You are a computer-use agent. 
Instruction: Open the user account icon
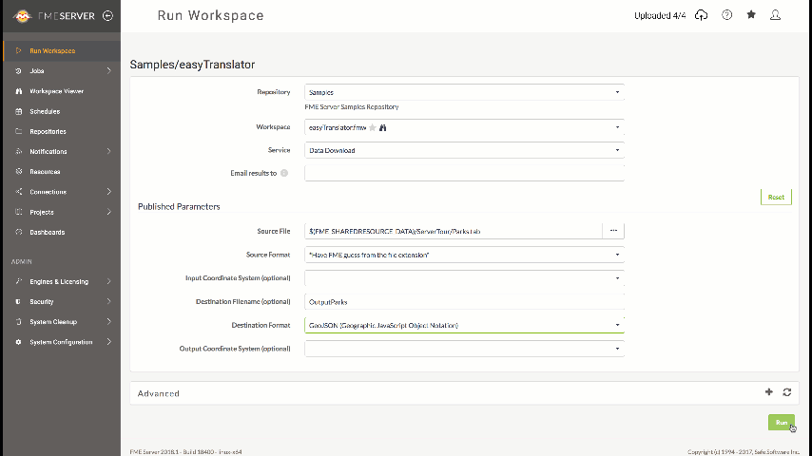(x=775, y=15)
